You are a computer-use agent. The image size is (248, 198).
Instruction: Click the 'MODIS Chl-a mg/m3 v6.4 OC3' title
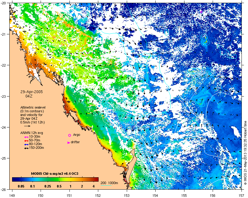55,174
